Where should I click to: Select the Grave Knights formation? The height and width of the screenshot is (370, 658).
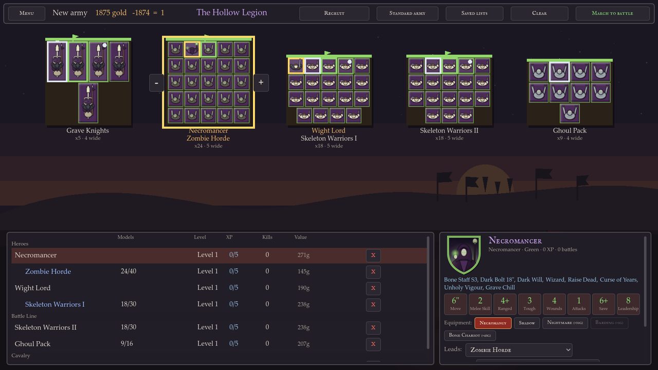click(x=87, y=82)
